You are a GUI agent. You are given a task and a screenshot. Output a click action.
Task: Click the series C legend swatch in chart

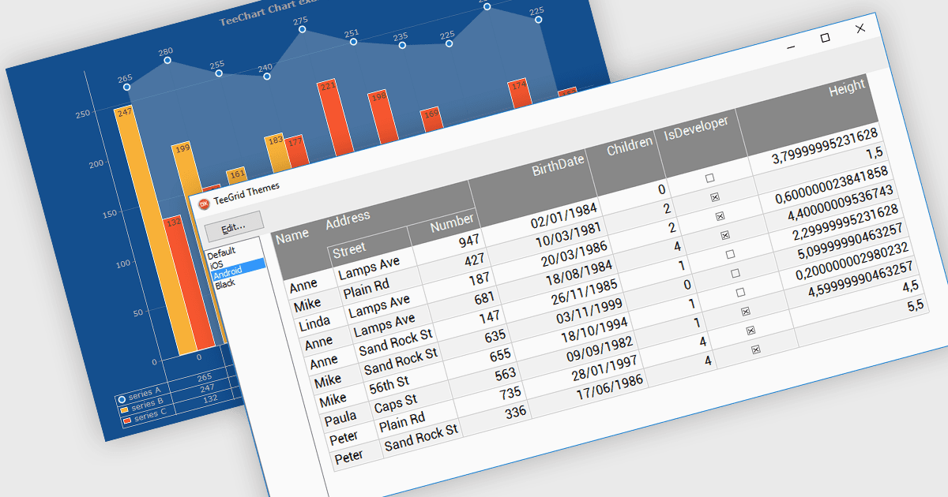tap(126, 421)
